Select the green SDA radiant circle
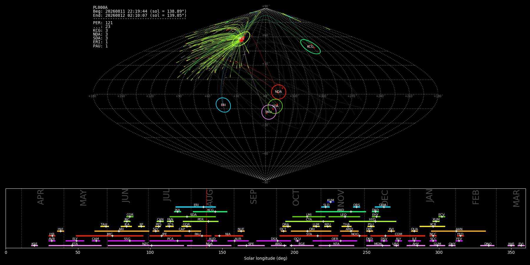Viewport: 530px width, 265px height. (x=275, y=106)
